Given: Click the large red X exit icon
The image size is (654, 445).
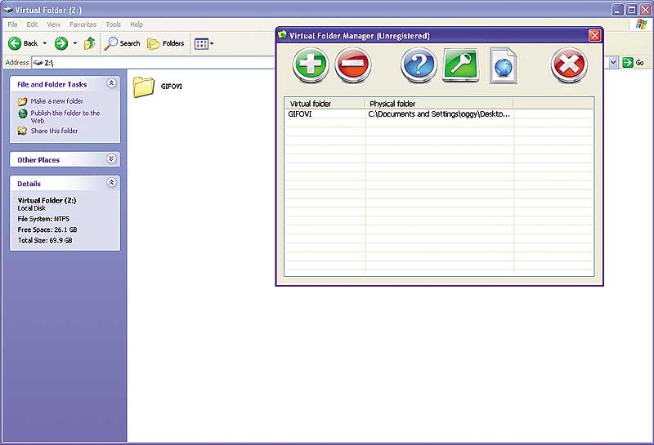Looking at the screenshot, I should [569, 65].
